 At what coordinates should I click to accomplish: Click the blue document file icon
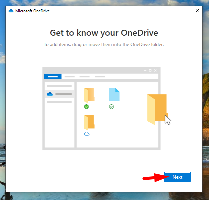click(x=114, y=94)
